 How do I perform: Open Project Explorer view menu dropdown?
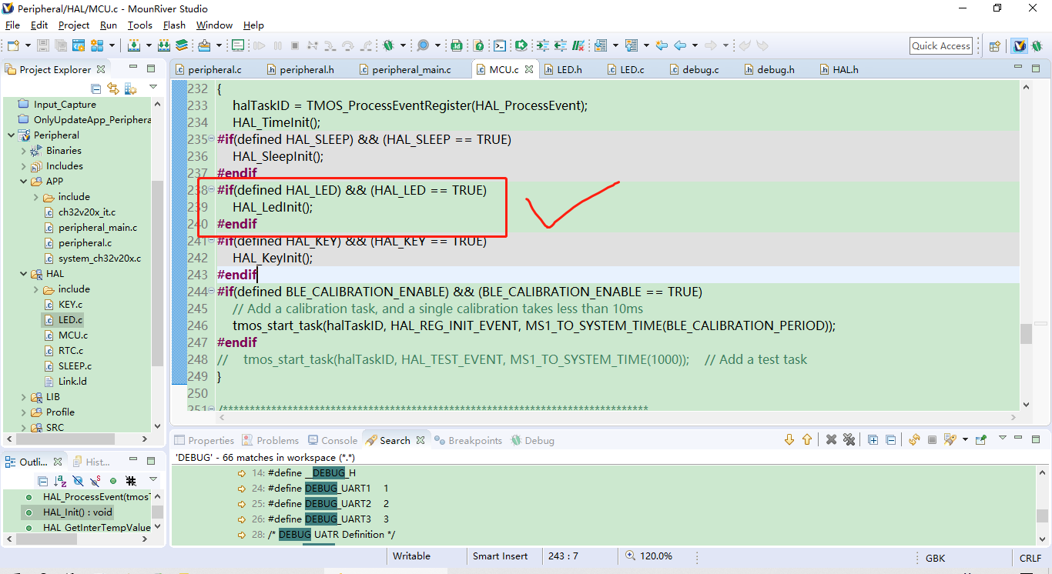click(x=153, y=88)
